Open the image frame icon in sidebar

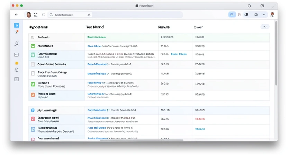(17, 55)
